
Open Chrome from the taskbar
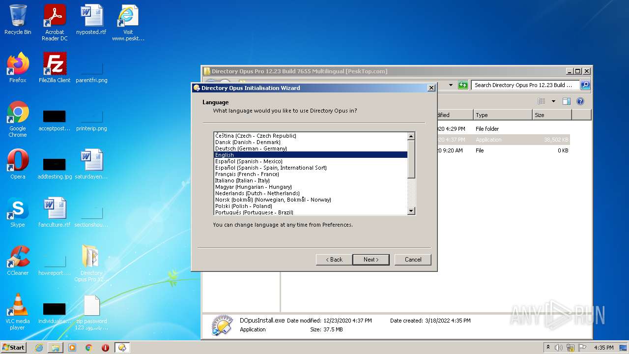[89, 348]
